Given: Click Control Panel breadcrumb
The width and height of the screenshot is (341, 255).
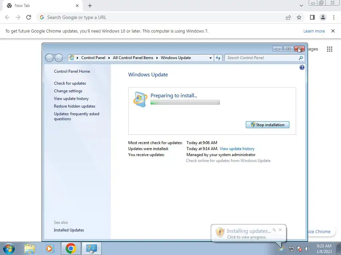Looking at the screenshot, I should coord(93,58).
